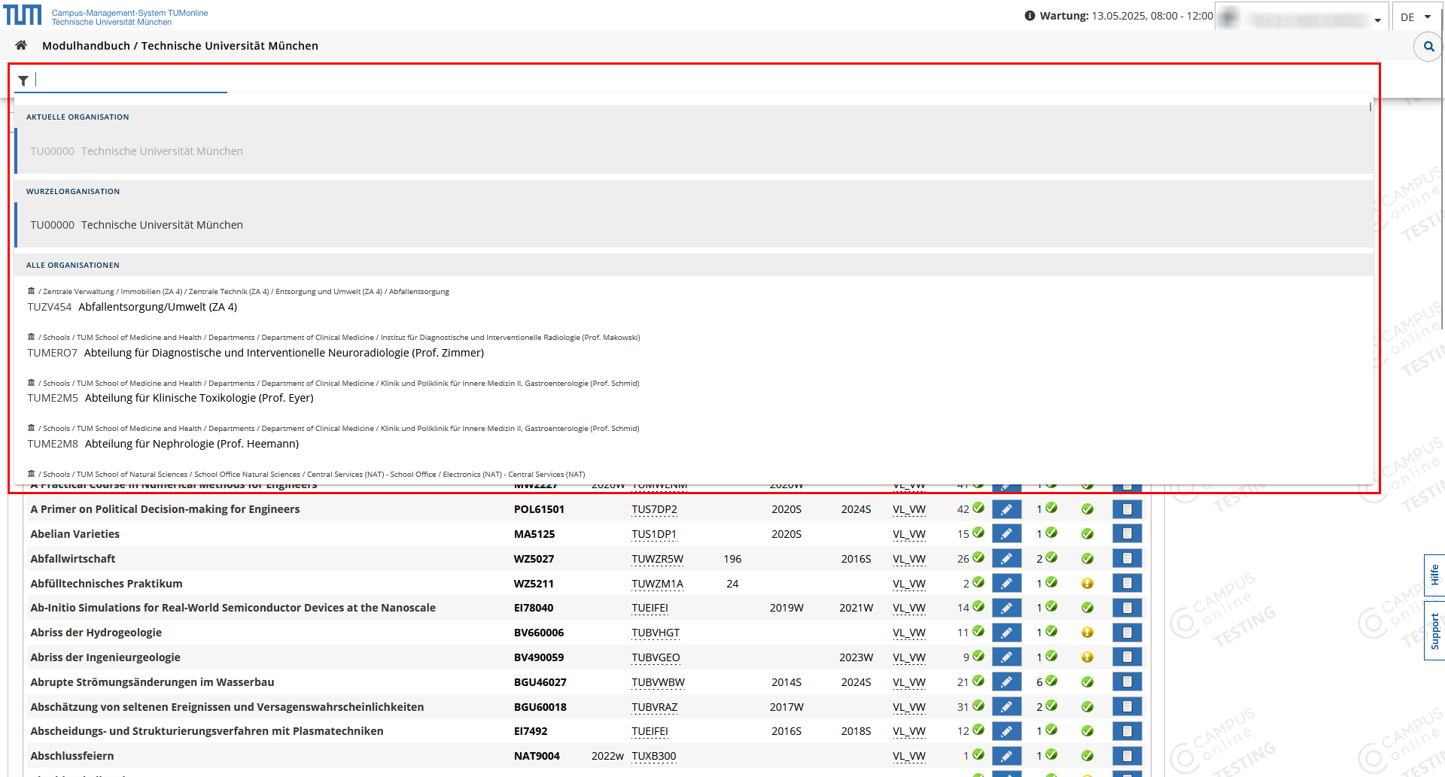This screenshot has width=1445, height=777.
Task: Click the home icon in breadcrumb bar
Action: pos(21,46)
